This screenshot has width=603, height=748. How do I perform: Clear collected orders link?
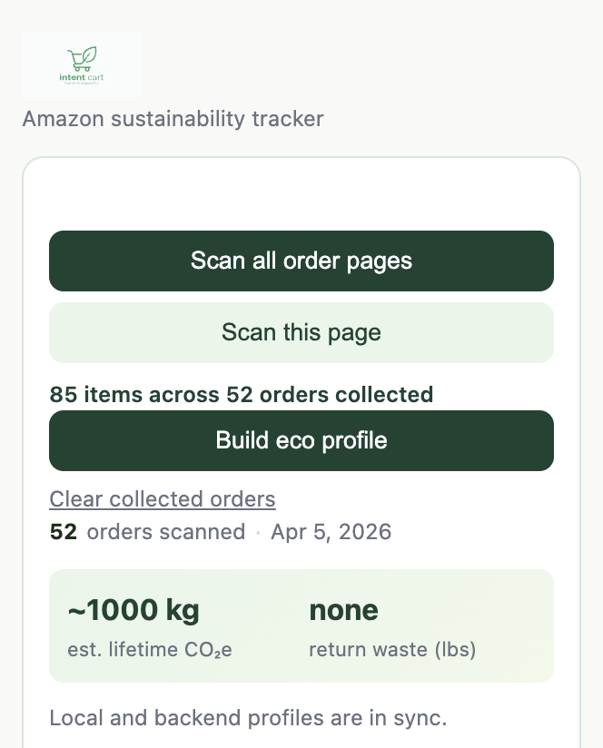click(x=163, y=499)
